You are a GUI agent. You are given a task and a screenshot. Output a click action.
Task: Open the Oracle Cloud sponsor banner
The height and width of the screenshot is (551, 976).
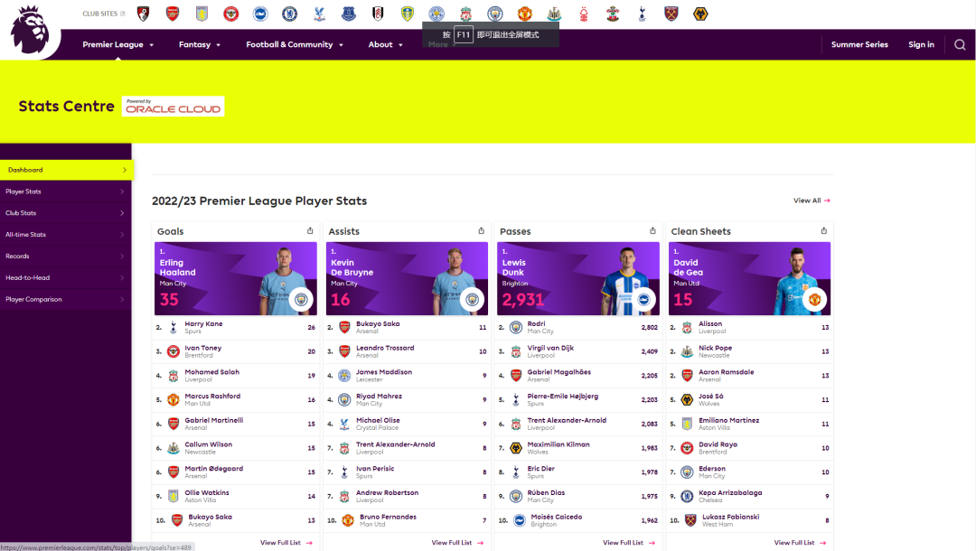click(x=173, y=107)
